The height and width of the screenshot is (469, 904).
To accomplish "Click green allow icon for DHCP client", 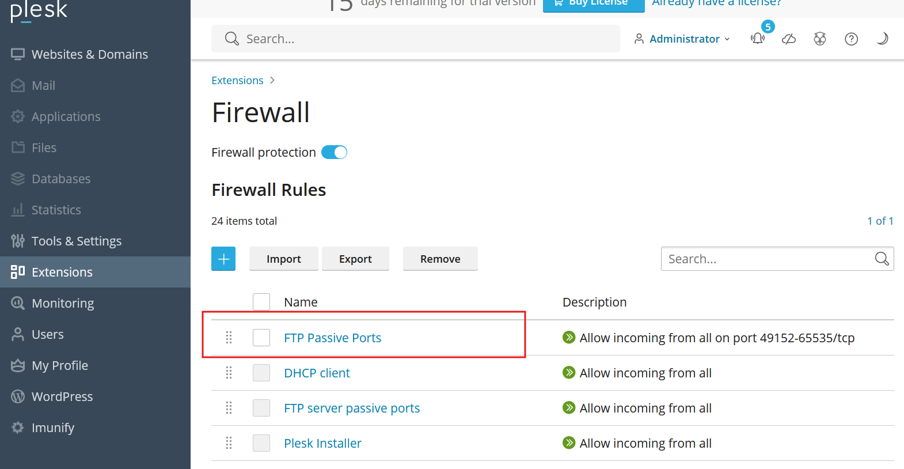I will 569,372.
